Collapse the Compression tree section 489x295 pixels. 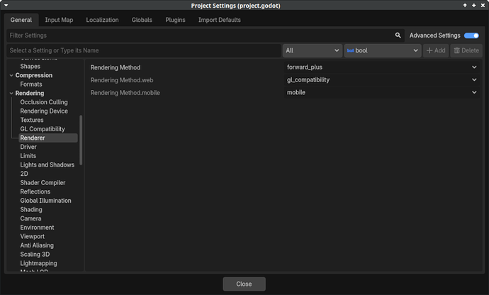pos(11,75)
